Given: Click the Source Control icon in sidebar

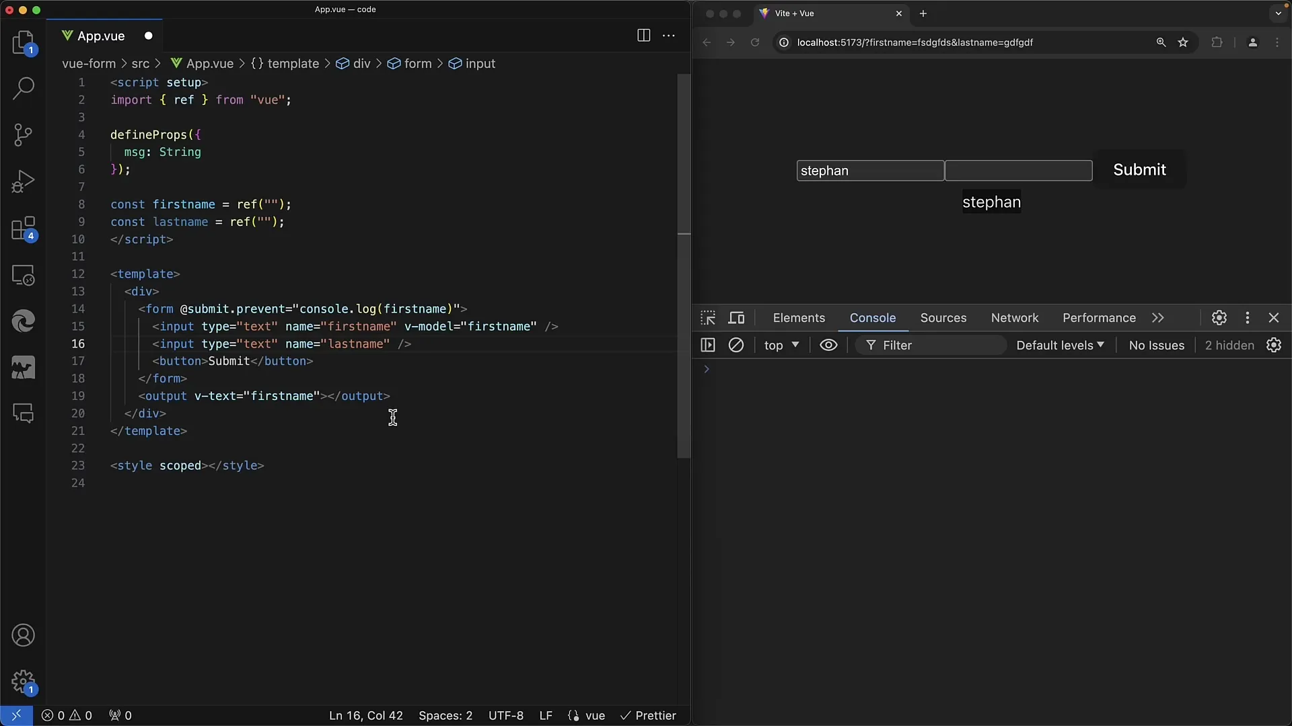Looking at the screenshot, I should pyautogui.click(x=23, y=134).
